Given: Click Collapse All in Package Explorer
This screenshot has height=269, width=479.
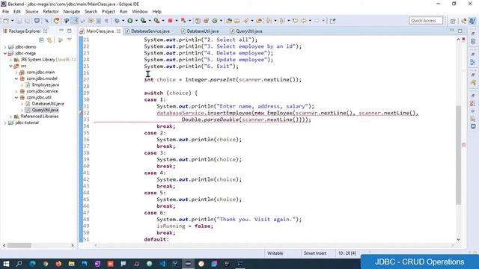Looking at the screenshot, I should [x=42, y=40].
